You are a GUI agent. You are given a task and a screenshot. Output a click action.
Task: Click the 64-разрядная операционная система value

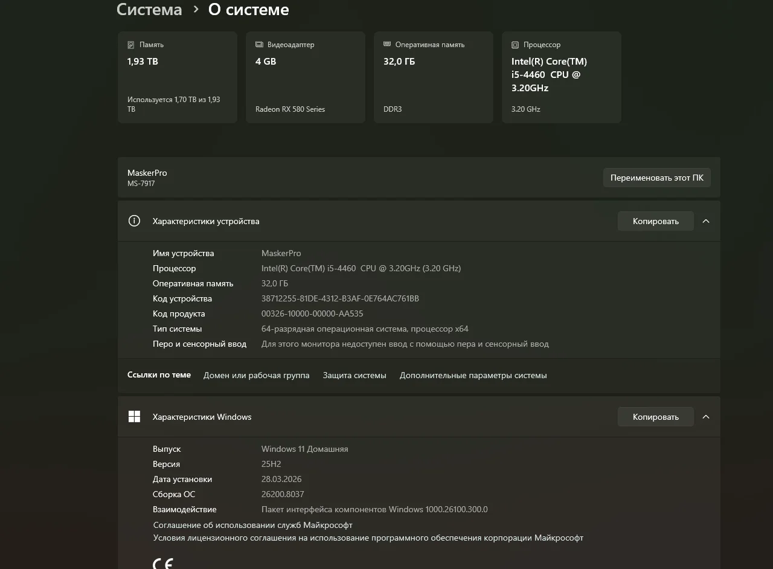[x=365, y=329]
